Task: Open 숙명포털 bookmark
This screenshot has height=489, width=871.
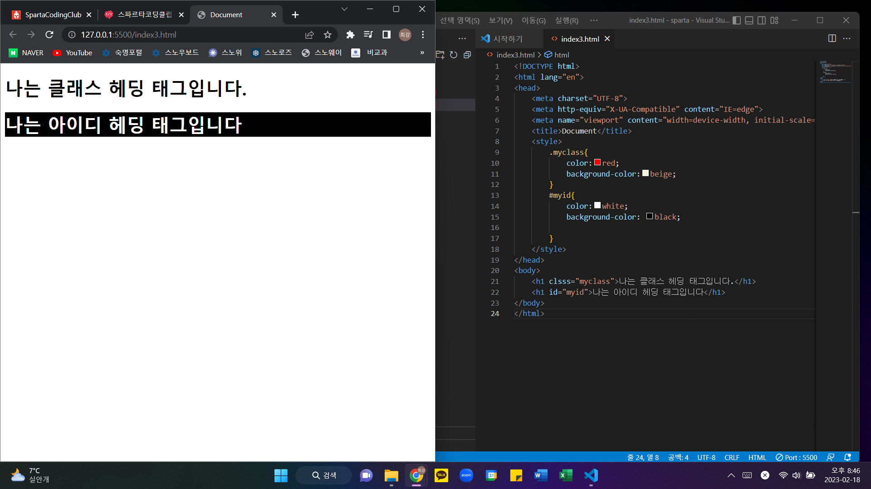Action: [x=122, y=53]
